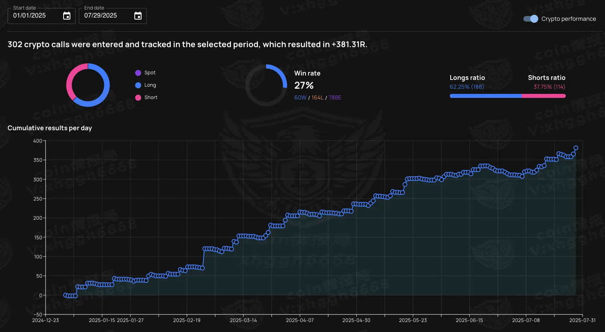Screen dimensions: 605x332
Task: Toggle the Spot legend item
Action: 150,73
